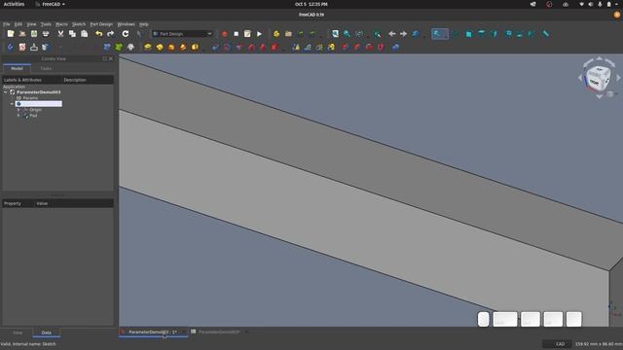Switch to the Model tab

point(17,68)
